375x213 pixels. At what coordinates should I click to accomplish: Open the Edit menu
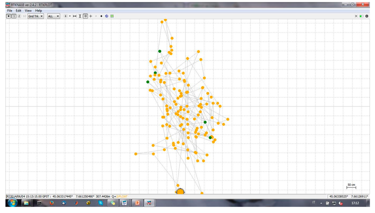(x=18, y=11)
